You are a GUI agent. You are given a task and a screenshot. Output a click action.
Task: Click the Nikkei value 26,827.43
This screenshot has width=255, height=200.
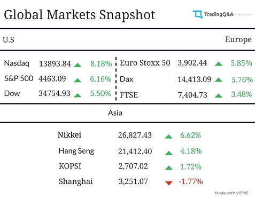(135, 135)
